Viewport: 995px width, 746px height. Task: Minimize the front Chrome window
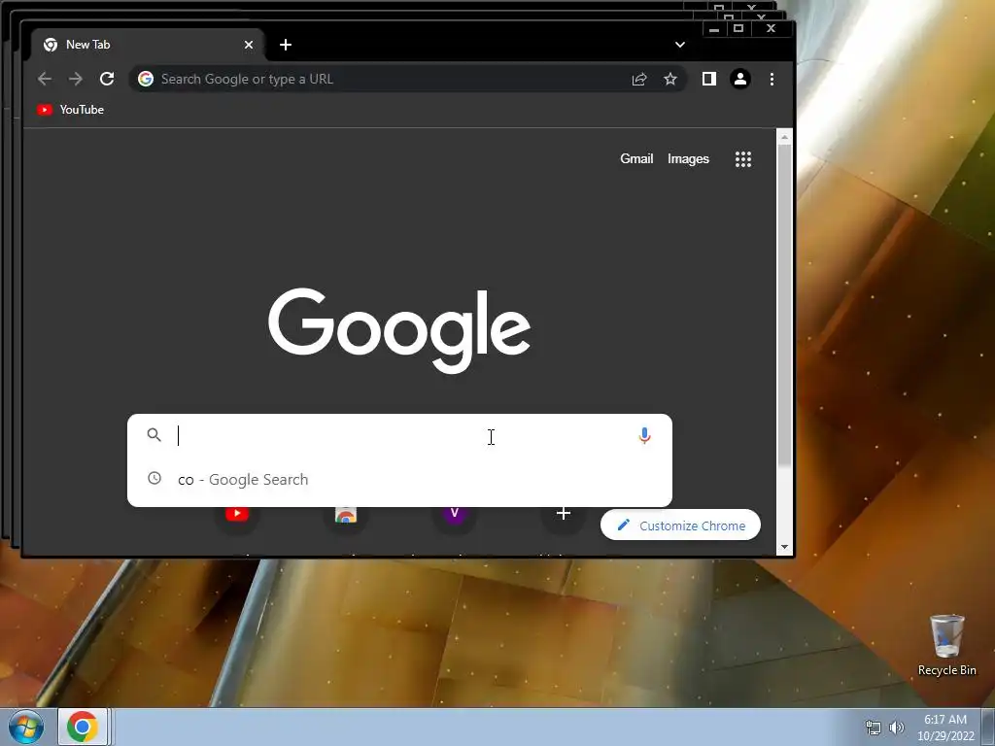click(714, 28)
